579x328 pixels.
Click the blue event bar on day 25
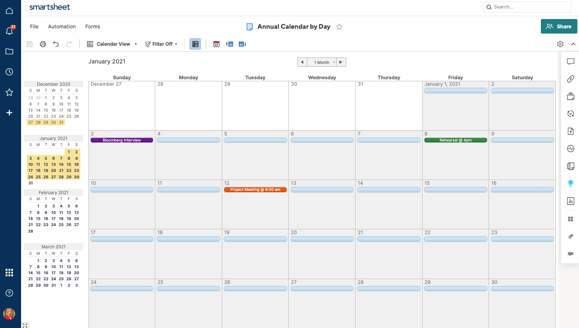point(189,289)
